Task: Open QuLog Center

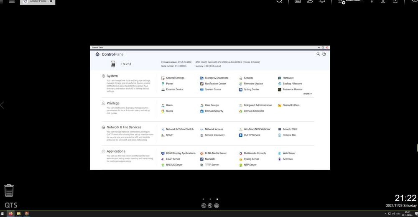Action: click(249, 89)
